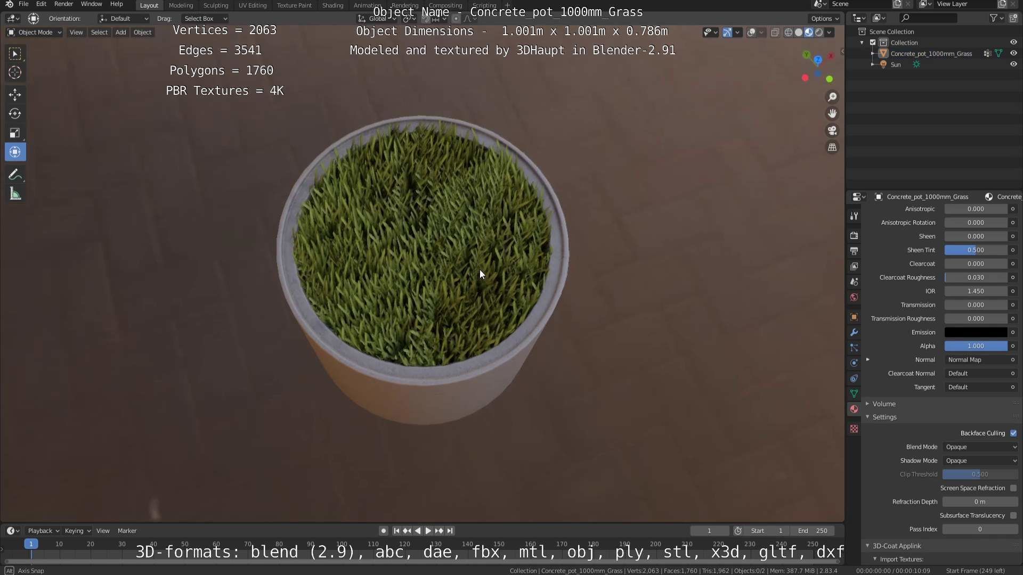Open the timeline Playback menu
The image size is (1023, 575).
click(x=43, y=531)
